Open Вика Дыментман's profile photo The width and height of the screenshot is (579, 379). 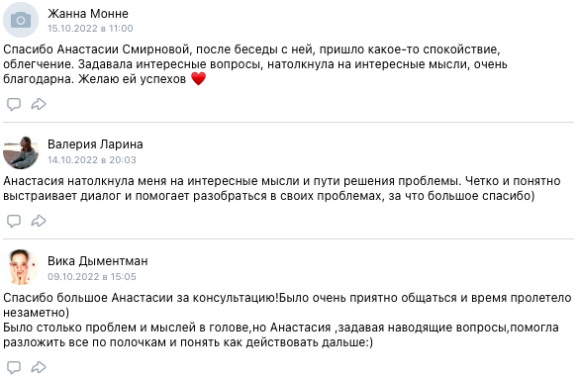(x=21, y=267)
